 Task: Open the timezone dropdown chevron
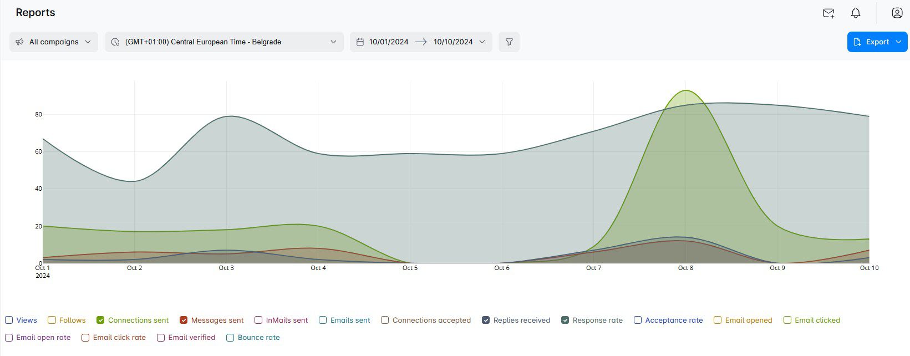(x=333, y=42)
